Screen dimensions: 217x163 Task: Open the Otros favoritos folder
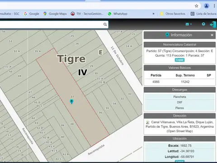pyautogui.click(x=173, y=14)
